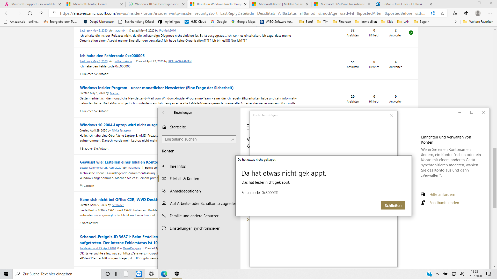Viewport: 497px width, 279px height.
Task: Click the Hilfe anfordern link
Action: click(442, 194)
